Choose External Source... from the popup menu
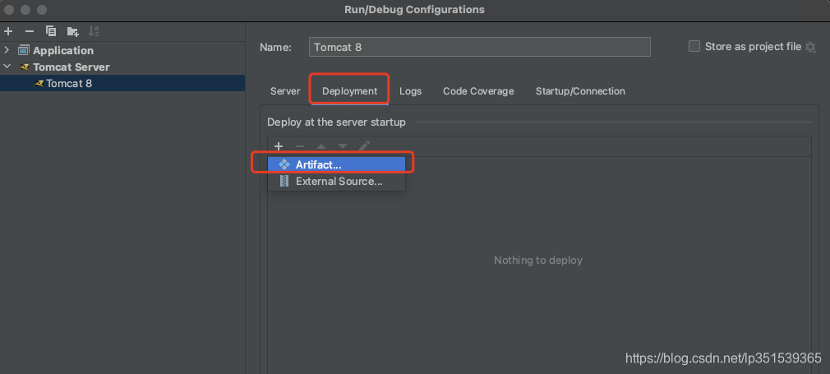This screenshot has width=830, height=374. [337, 181]
